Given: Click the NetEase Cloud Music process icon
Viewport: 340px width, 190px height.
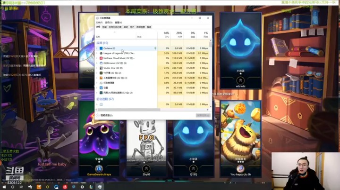Looking at the screenshot, I should click(101, 58).
